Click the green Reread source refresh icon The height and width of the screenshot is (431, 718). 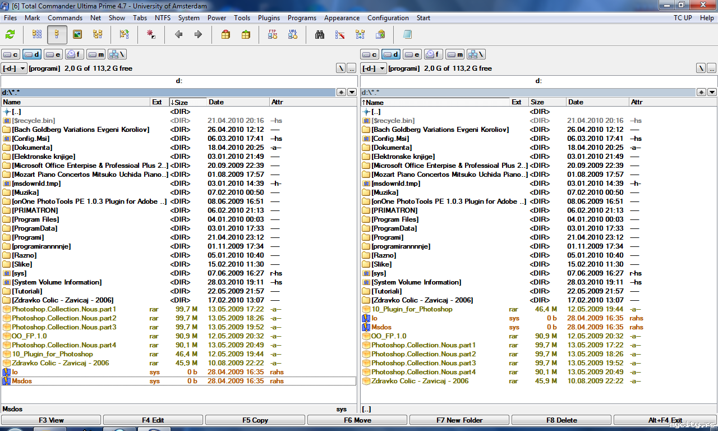[10, 35]
